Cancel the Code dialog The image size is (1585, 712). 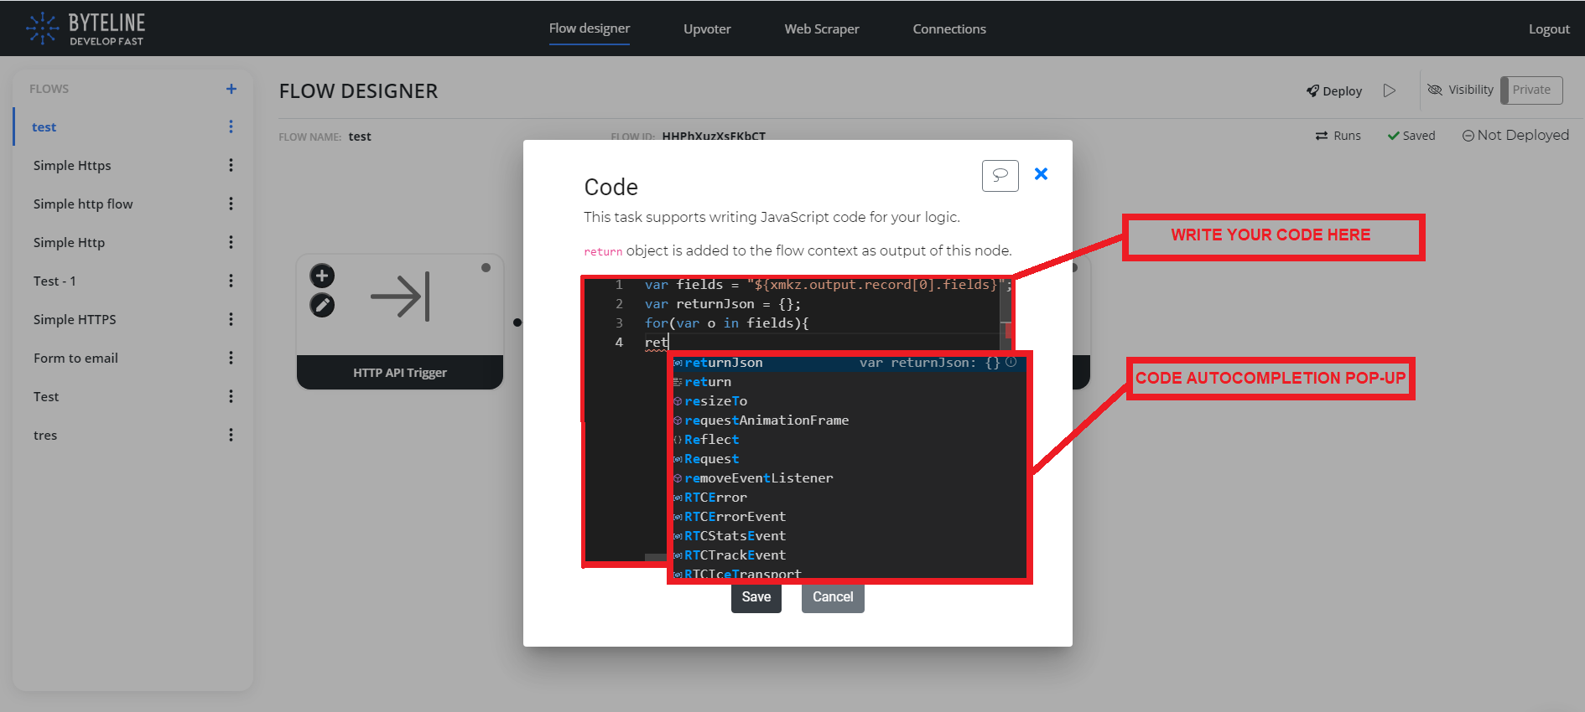[833, 597]
